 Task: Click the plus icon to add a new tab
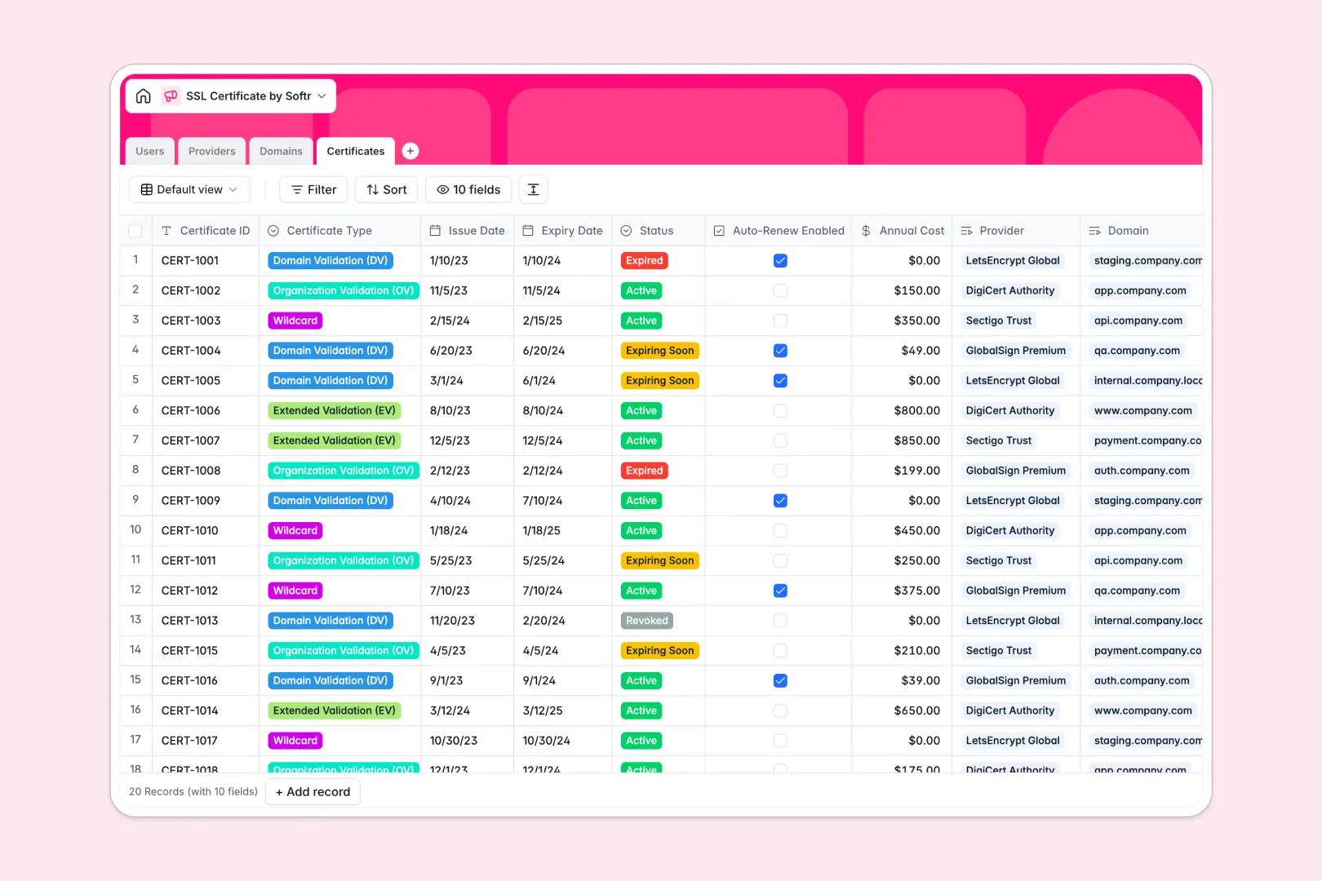(410, 151)
